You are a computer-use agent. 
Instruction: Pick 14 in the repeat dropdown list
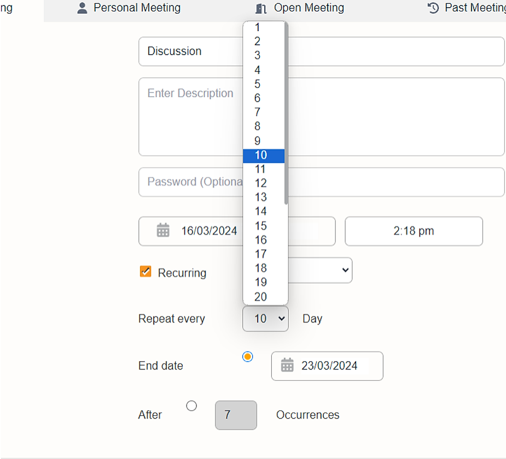264,211
